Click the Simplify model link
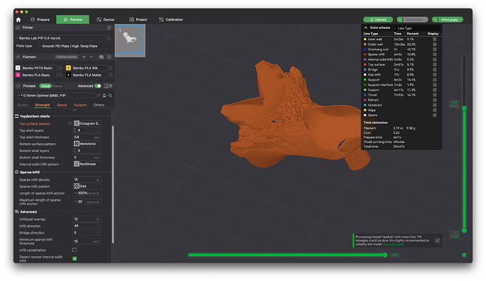This screenshot has width=486, height=281. [393, 244]
